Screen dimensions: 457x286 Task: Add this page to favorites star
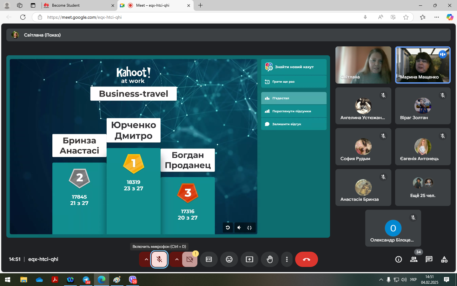[406, 17]
